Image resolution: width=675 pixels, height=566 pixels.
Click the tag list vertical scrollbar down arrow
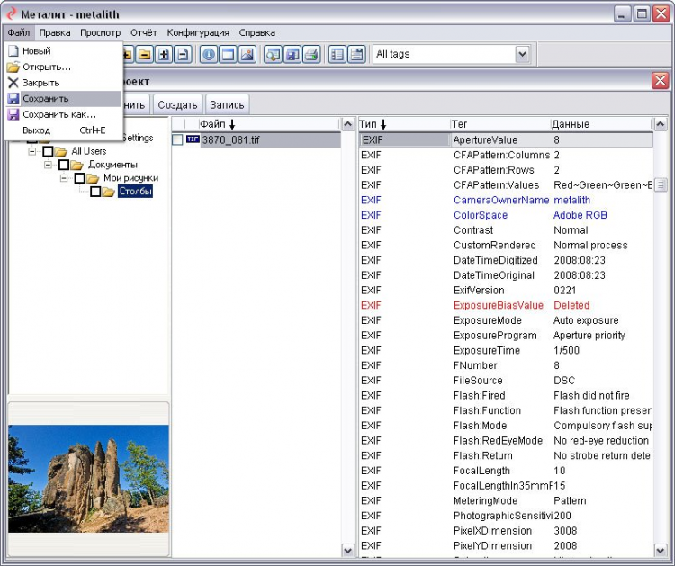pyautogui.click(x=661, y=550)
